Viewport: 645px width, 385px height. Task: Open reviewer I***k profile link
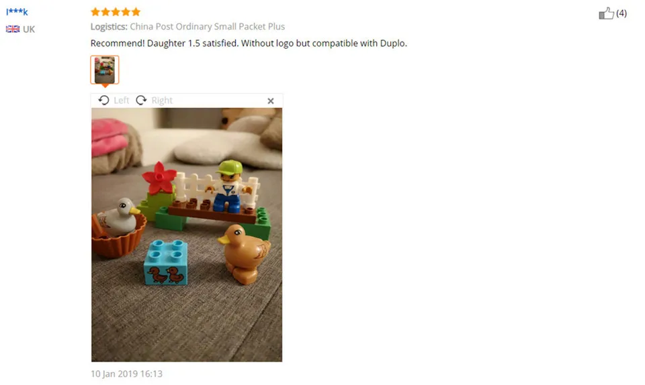[x=17, y=12]
